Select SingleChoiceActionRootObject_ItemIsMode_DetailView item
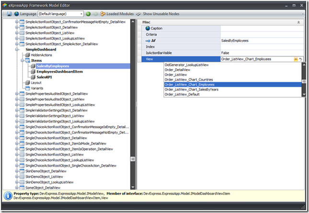Screen dimensions: 309x213 point(66,144)
